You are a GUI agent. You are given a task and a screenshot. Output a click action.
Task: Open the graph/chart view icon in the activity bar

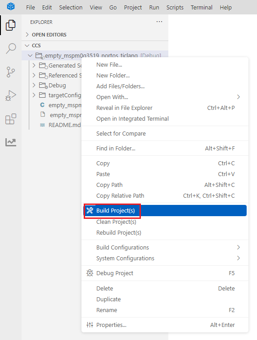11,142
